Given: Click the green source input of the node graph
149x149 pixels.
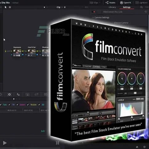Looking at the screenshot, I should click(6, 51).
